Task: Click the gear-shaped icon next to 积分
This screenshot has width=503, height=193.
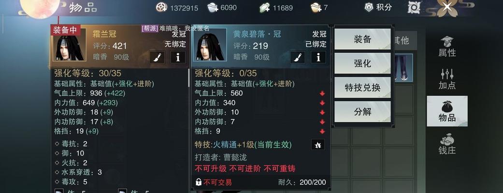Action: [414, 7]
